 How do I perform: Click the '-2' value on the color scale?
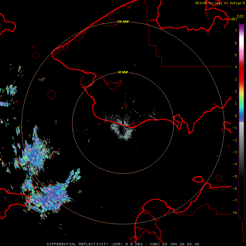click(235, 140)
